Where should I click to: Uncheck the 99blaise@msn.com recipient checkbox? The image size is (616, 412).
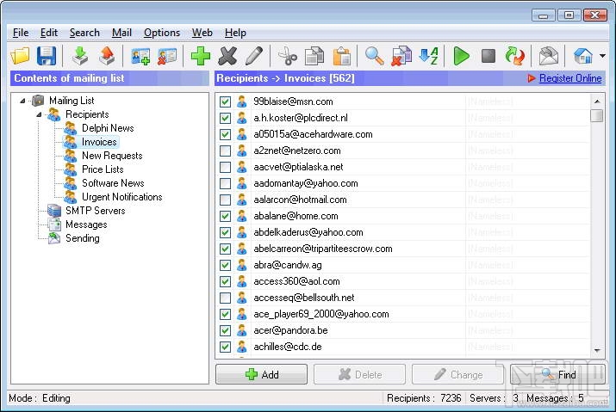click(x=225, y=101)
